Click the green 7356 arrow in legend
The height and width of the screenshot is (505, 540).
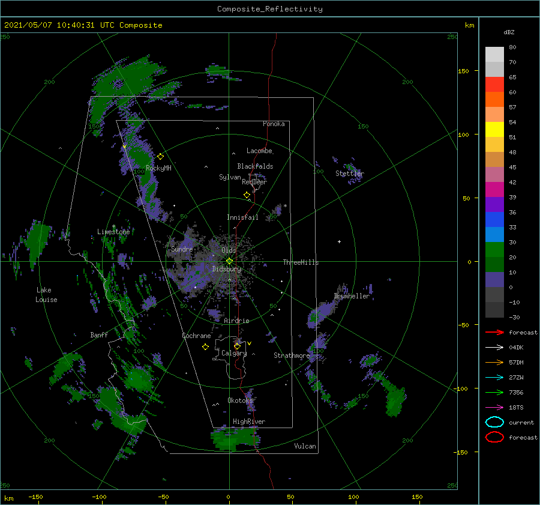click(x=494, y=392)
